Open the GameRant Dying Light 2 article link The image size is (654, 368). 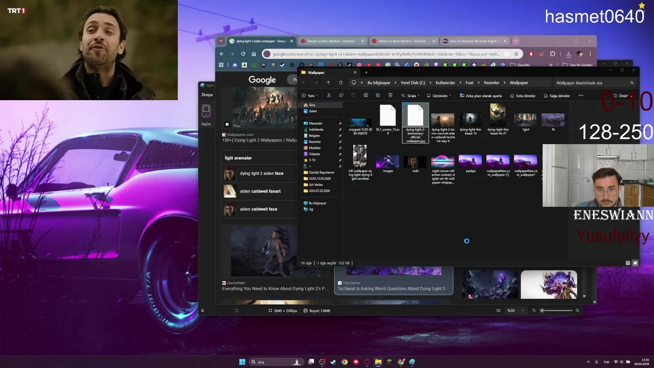pos(275,289)
